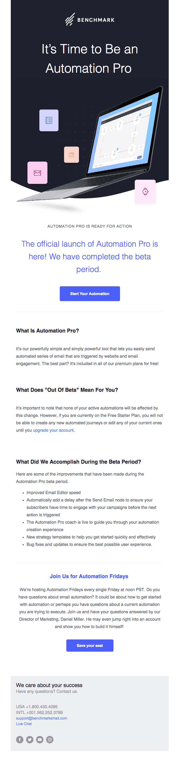Open the Facebook social icon
The width and height of the screenshot is (179, 760).
click(x=20, y=739)
